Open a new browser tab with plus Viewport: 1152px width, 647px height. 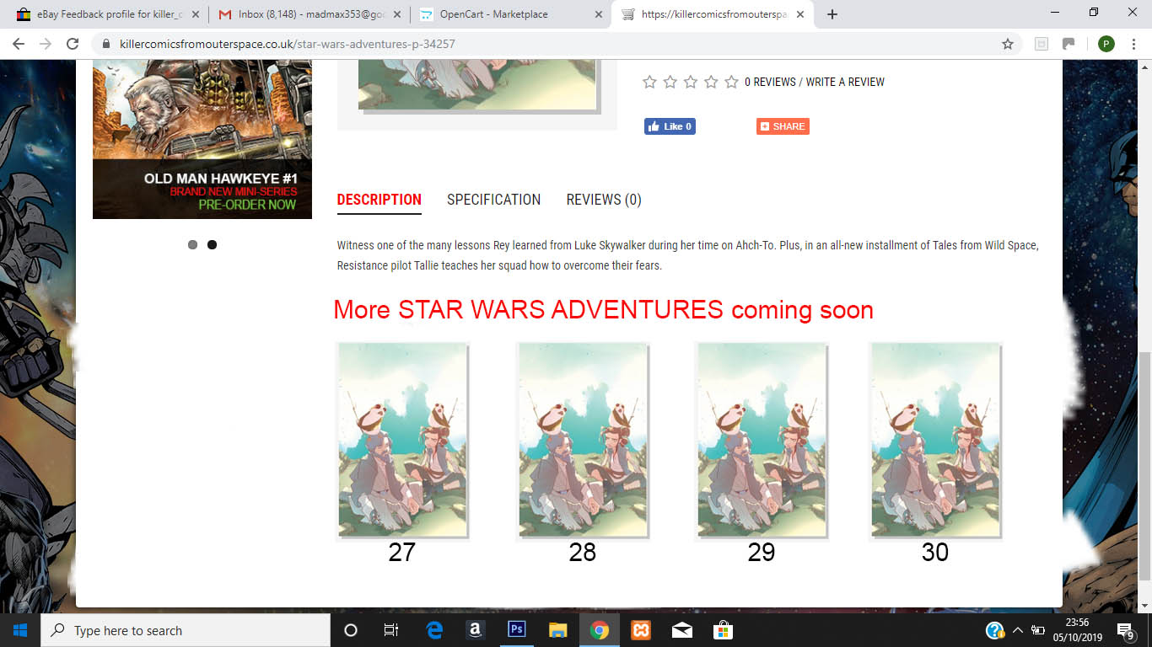coord(832,14)
